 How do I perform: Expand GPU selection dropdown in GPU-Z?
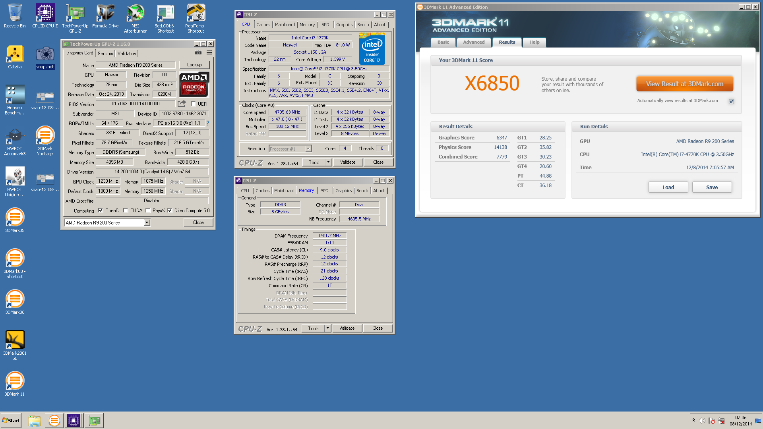coord(147,223)
